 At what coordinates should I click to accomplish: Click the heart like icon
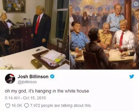point(8,106)
